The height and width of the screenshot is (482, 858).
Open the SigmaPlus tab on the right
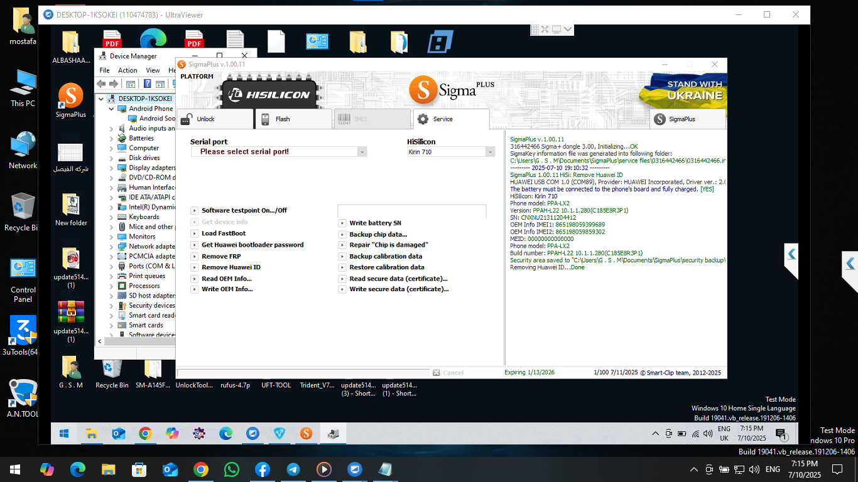(x=687, y=119)
